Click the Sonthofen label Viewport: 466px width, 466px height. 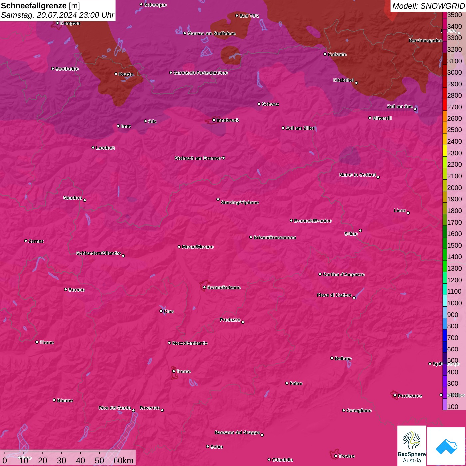pyautogui.click(x=67, y=69)
